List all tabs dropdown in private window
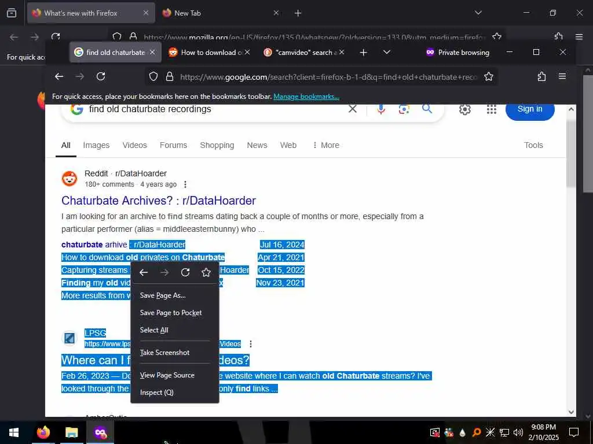593x444 pixels. pos(386,52)
